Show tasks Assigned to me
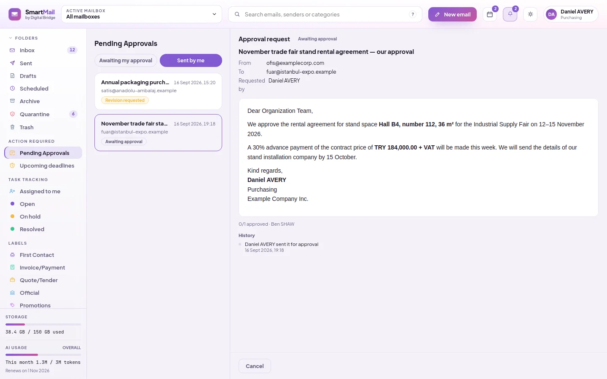607x379 pixels. pyautogui.click(x=43, y=191)
